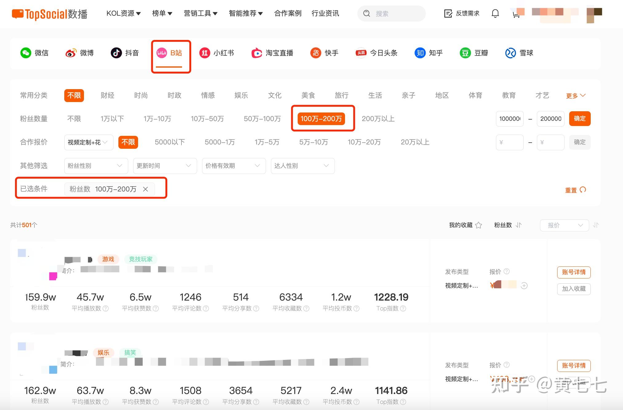Open the 达人性别 dropdown

point(303,166)
